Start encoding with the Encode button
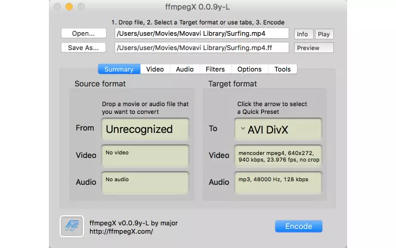Image resolution: width=396 pixels, height=248 pixels. pyautogui.click(x=299, y=226)
